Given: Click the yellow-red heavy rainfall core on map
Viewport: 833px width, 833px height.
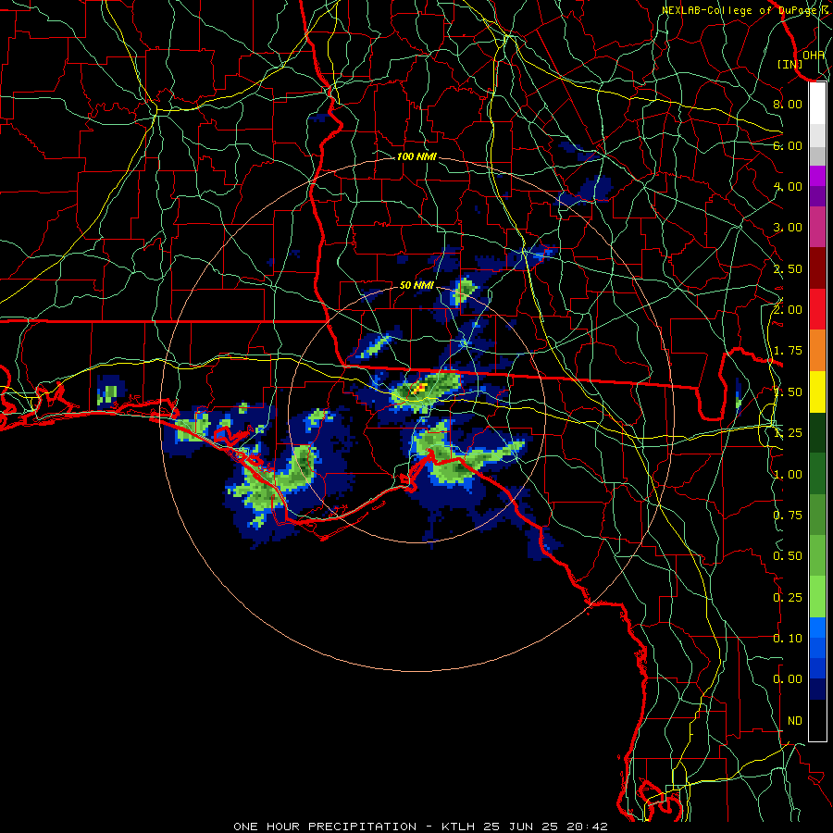Looking at the screenshot, I should 419,389.
